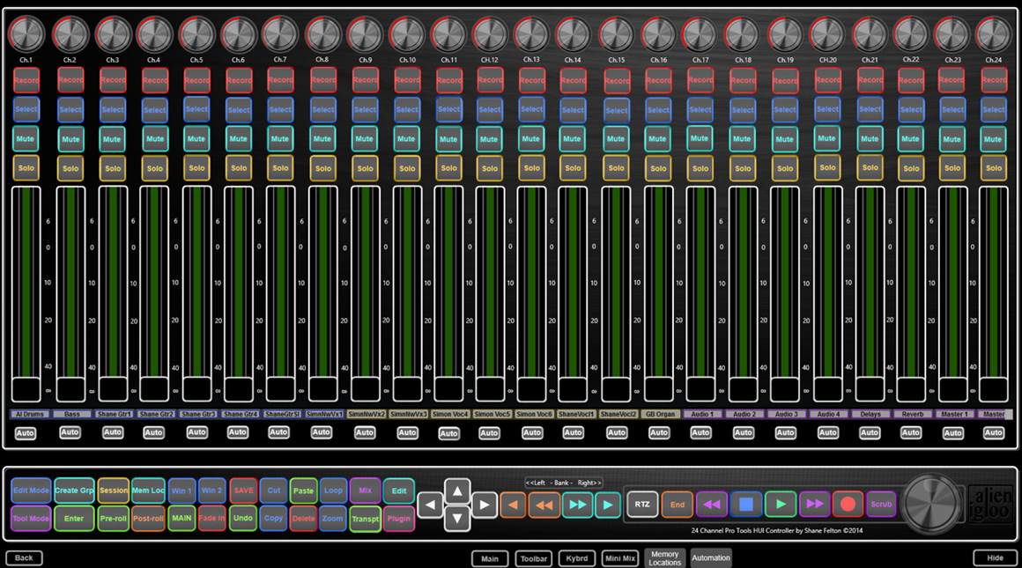Click the jog wheel knob
This screenshot has height=568, width=1022.
tap(931, 504)
